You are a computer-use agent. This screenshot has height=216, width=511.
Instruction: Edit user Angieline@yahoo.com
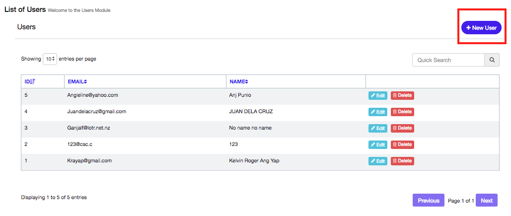coord(377,95)
